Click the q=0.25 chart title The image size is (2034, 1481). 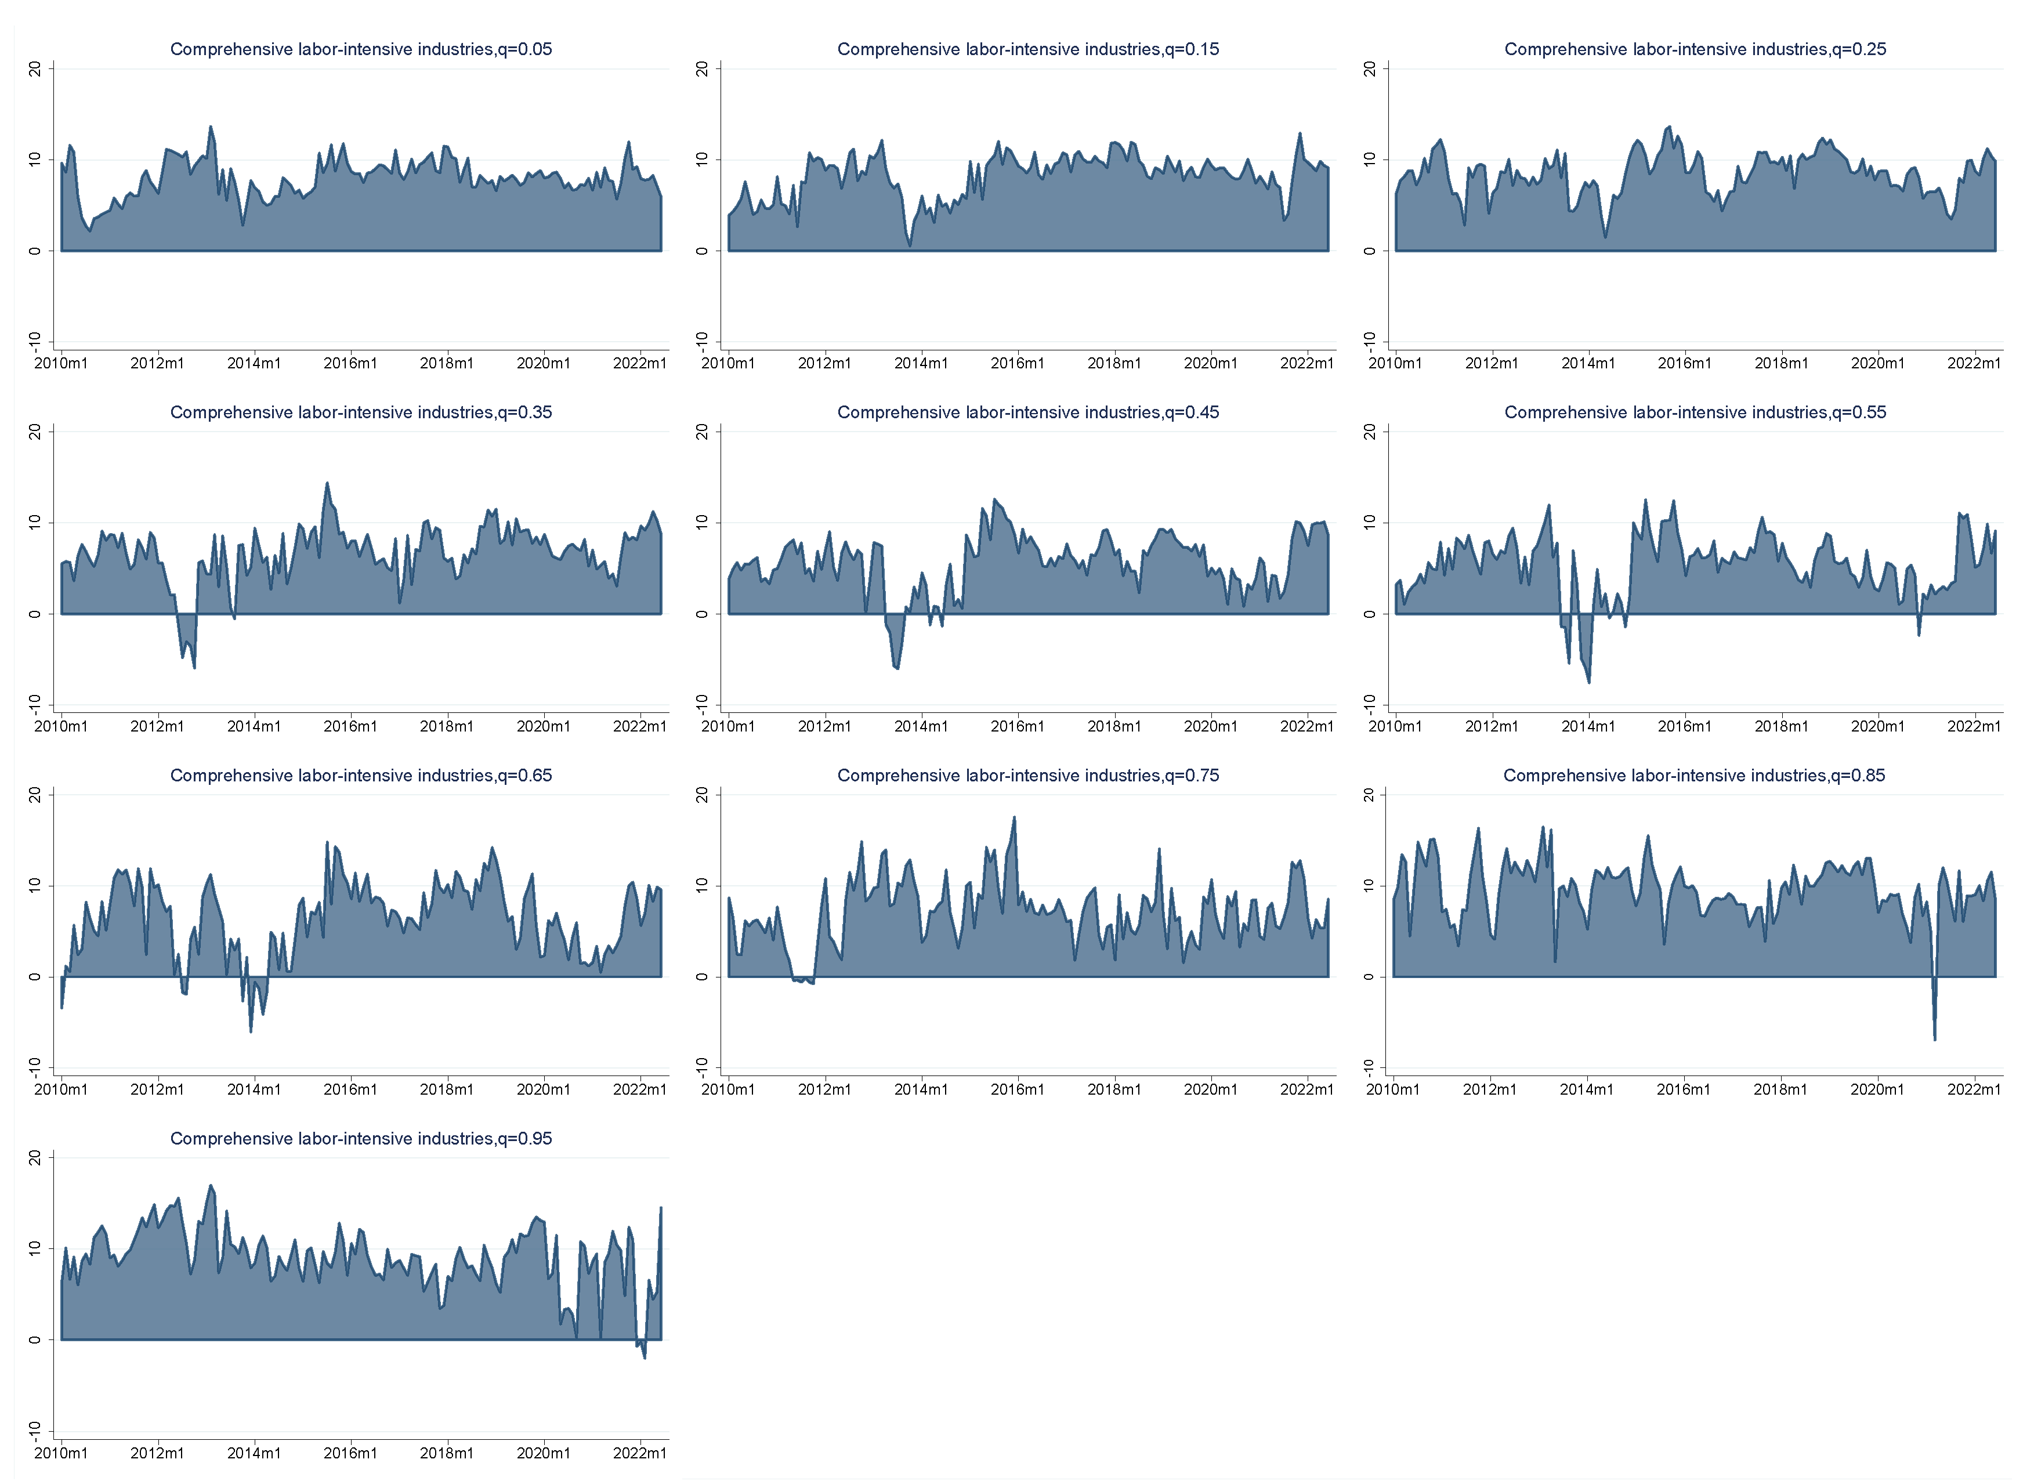click(x=1695, y=49)
